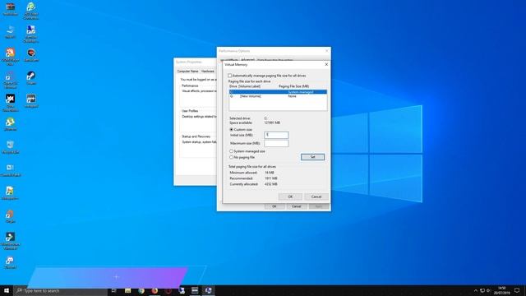Screen dimensions: 526x296
Task: Click the 'Currently allocated' label
Action: click(x=244, y=184)
